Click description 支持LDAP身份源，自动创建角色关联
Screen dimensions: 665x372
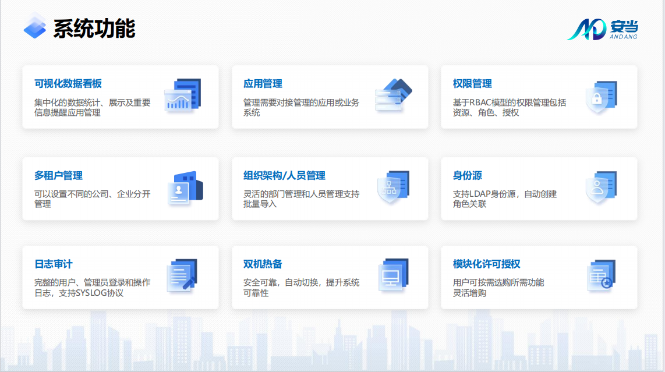(x=505, y=199)
